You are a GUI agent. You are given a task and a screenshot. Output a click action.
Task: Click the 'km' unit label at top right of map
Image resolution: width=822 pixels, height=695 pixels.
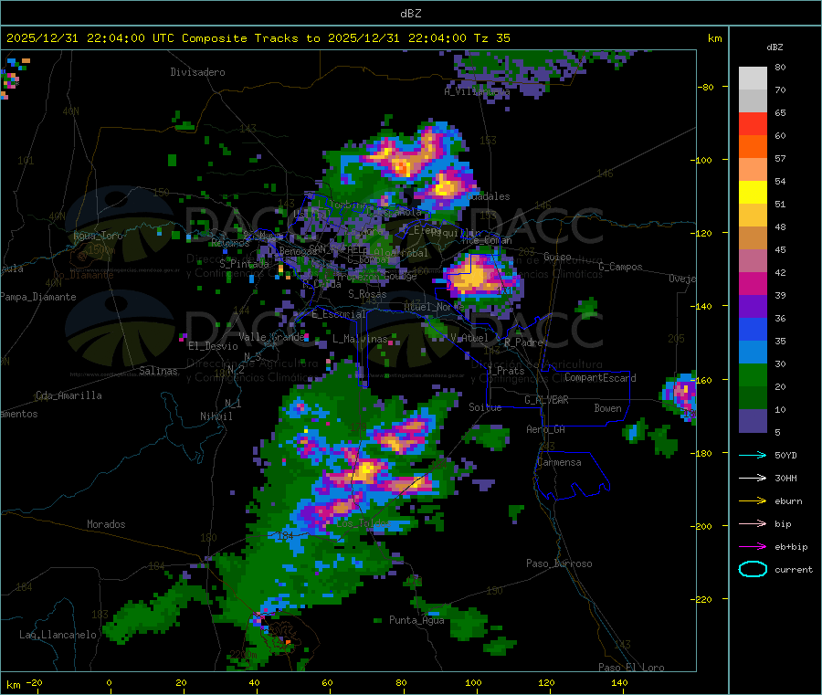[x=714, y=38]
